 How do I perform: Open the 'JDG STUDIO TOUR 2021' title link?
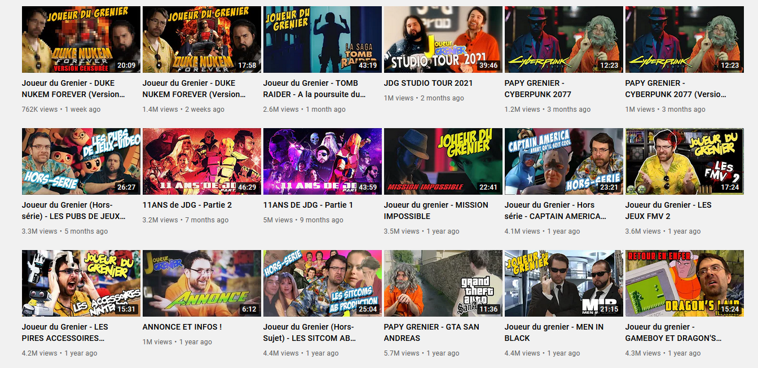pos(428,83)
